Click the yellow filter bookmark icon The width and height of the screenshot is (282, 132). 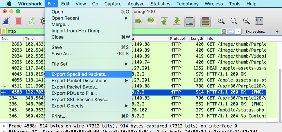click(3, 32)
